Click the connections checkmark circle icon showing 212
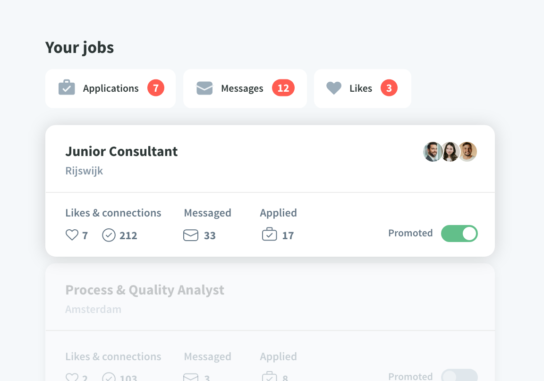 109,235
